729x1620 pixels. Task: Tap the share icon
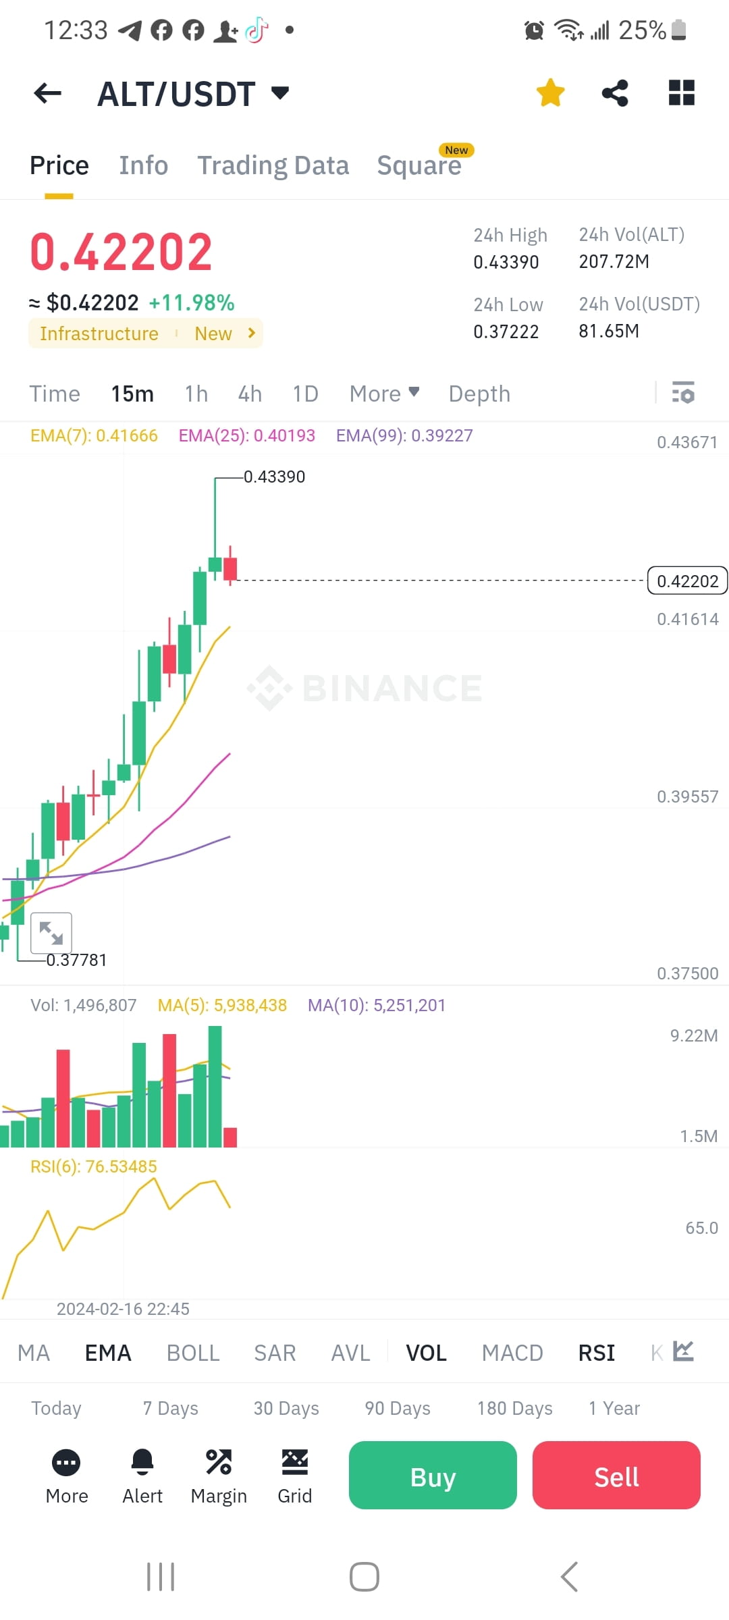point(615,92)
